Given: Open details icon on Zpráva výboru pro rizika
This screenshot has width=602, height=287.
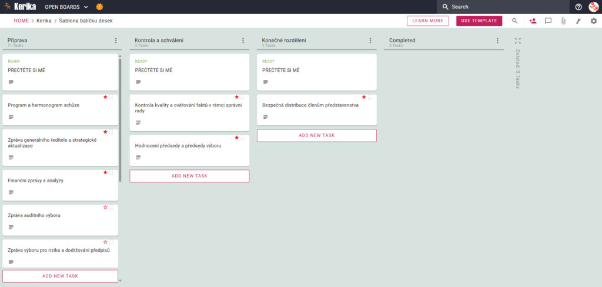Looking at the screenshot, I should click(x=11, y=262).
